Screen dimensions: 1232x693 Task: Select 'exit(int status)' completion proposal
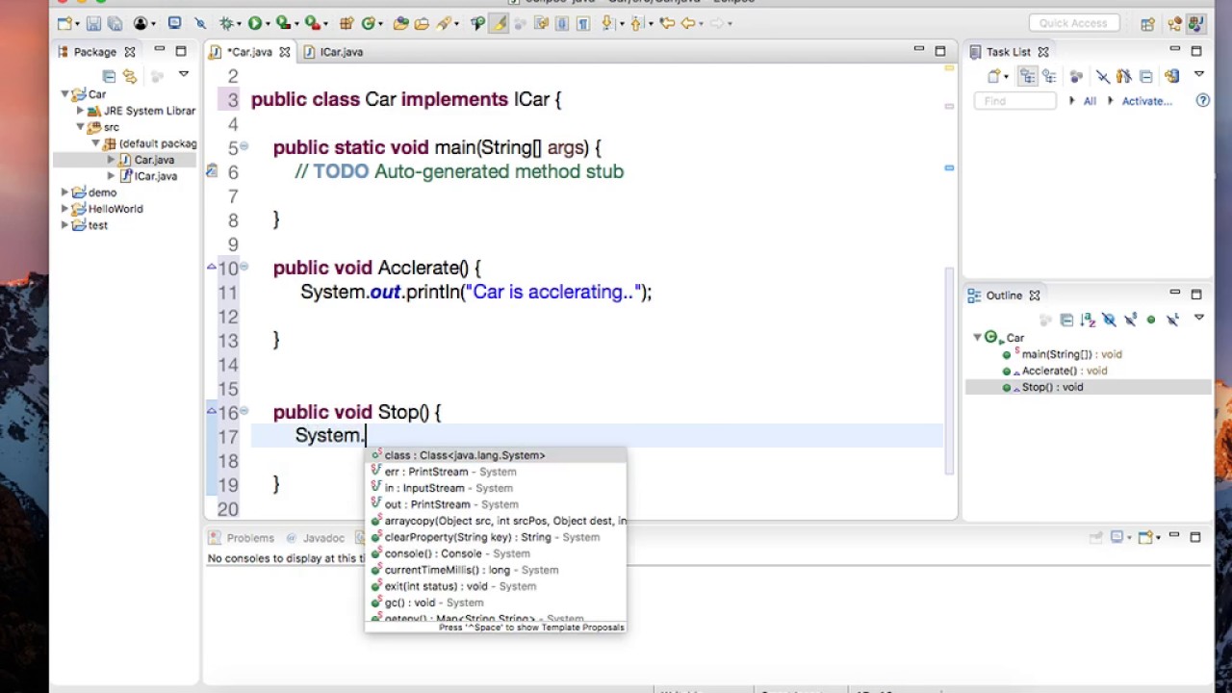click(496, 586)
